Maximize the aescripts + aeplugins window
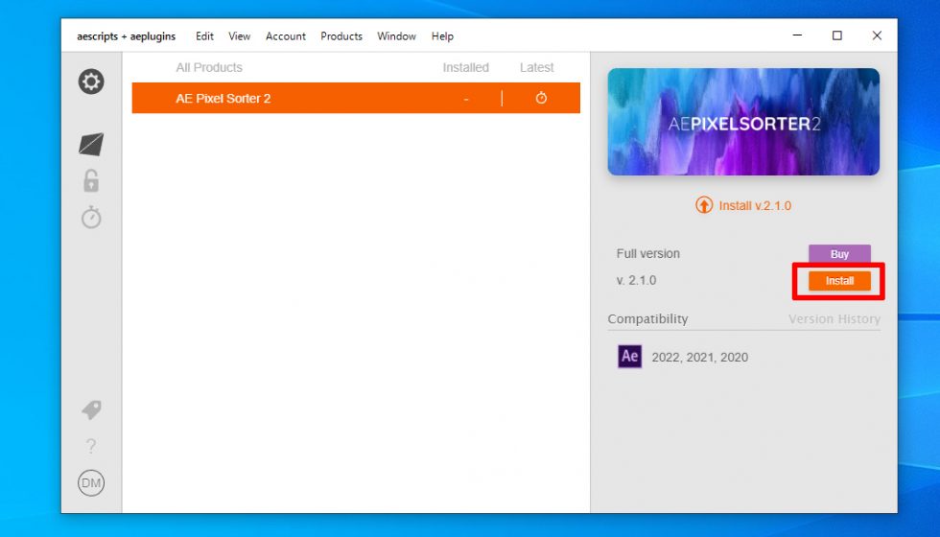 (x=836, y=35)
